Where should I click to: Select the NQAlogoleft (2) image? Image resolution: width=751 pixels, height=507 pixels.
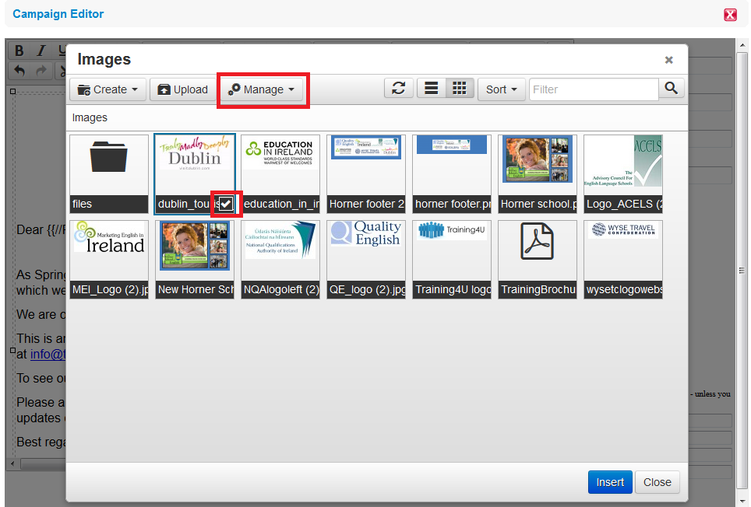280,260
